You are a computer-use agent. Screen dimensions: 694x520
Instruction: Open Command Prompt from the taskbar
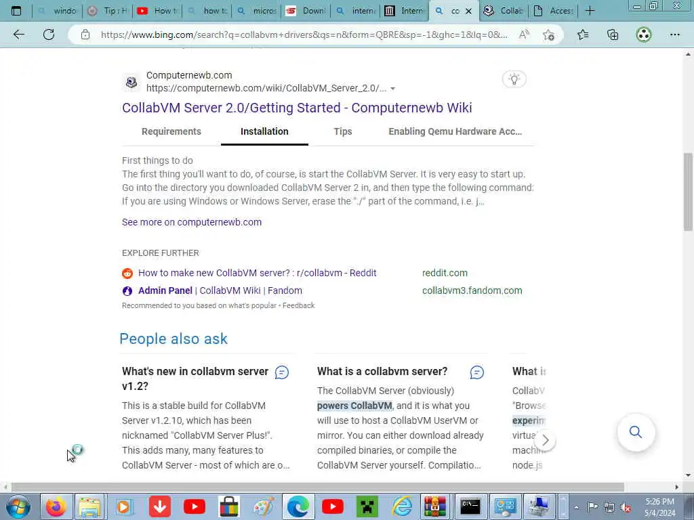coord(470,506)
